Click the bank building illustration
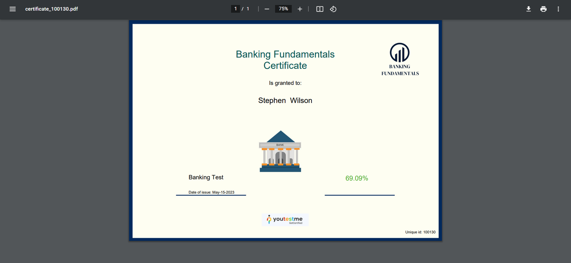571x263 pixels. (280, 151)
